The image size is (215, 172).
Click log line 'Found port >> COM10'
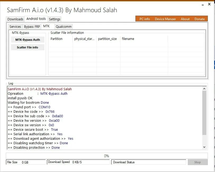[x=29, y=107]
